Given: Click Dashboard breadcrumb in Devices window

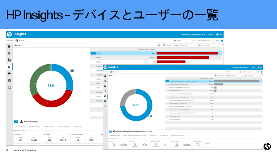Looking at the screenshot, I should pos(106,72).
